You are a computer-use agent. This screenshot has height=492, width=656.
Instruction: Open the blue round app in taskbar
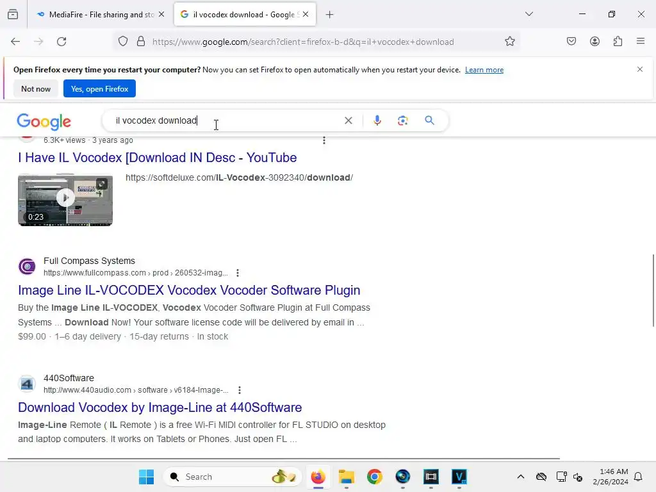pos(402,477)
